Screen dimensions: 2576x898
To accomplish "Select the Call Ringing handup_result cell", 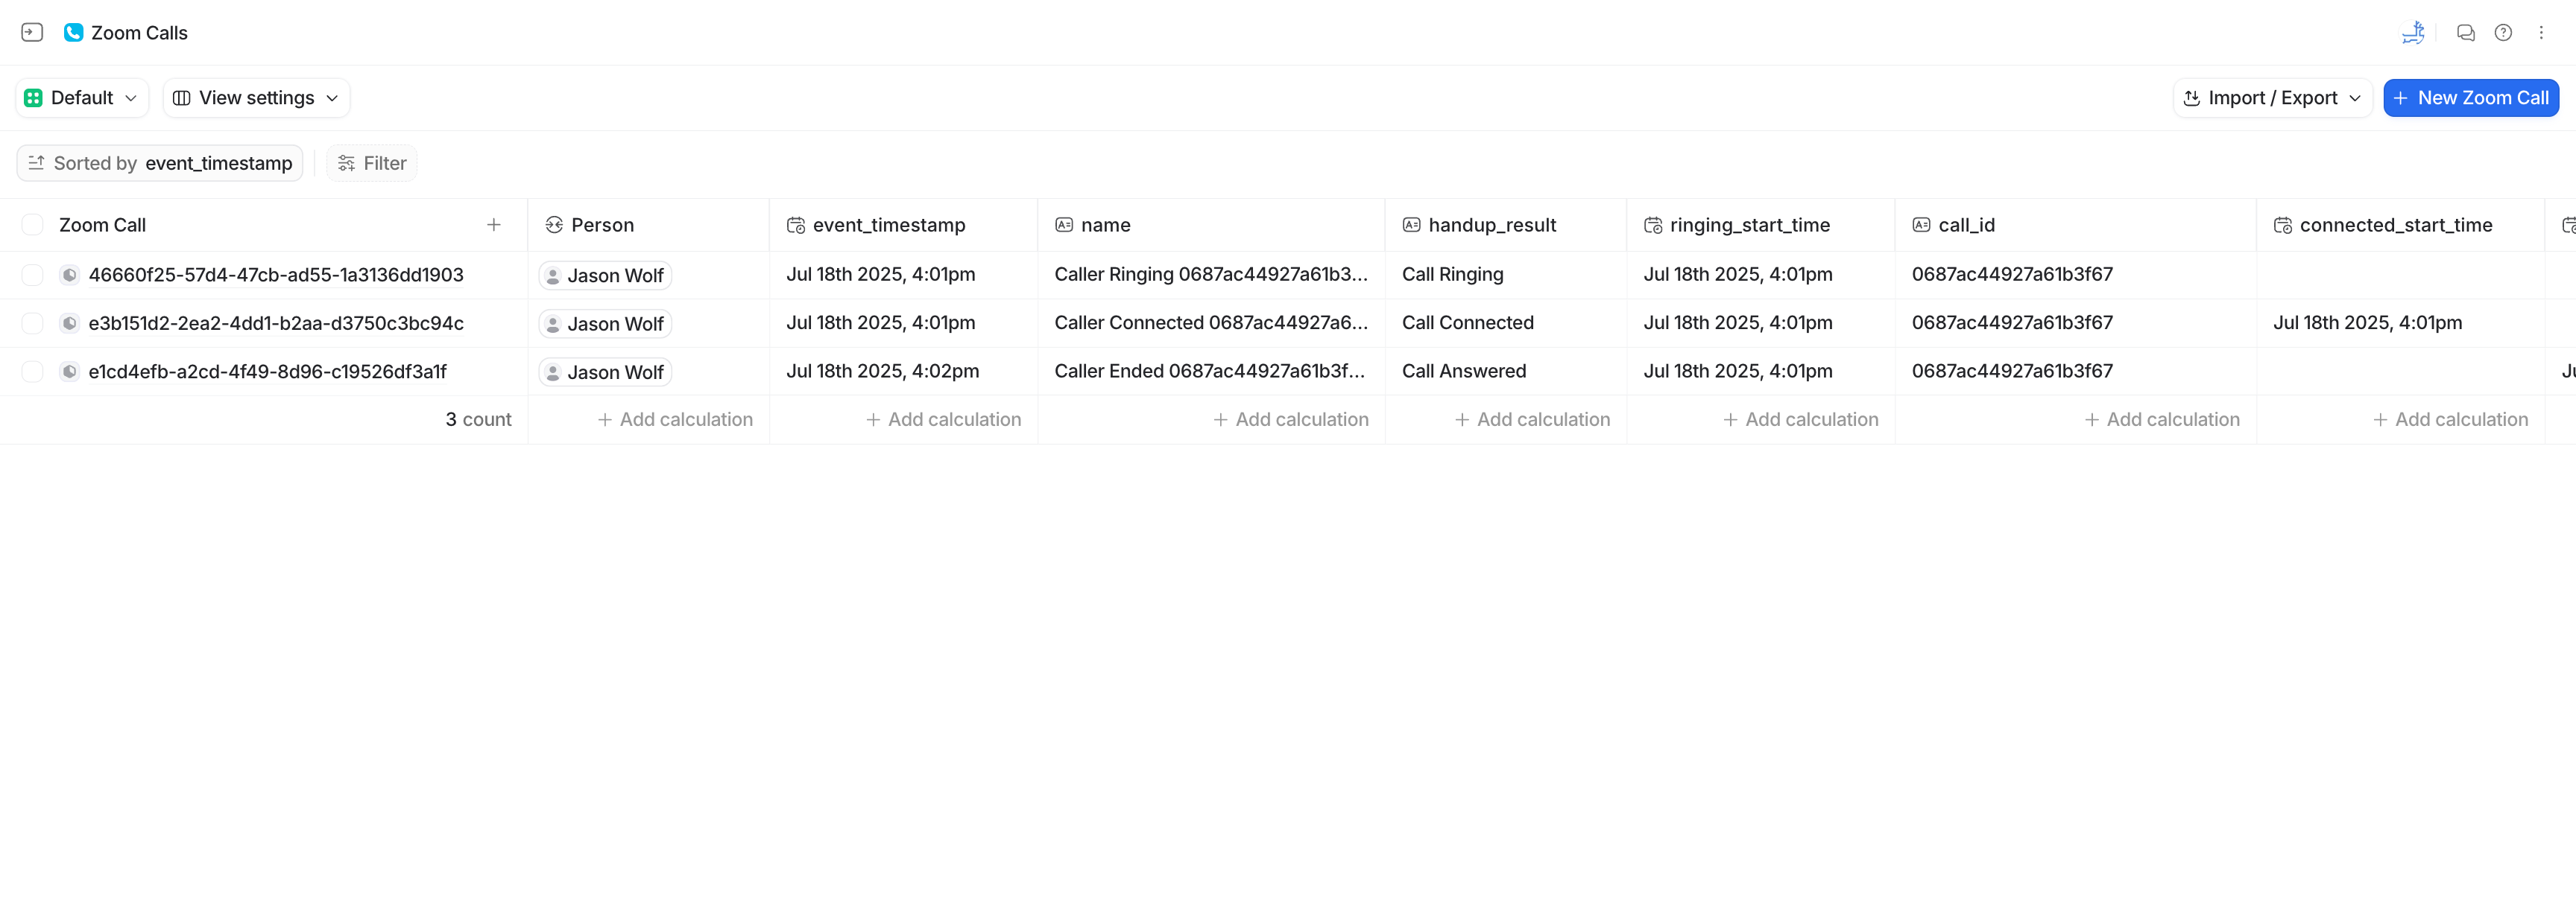I will tap(1506, 275).
